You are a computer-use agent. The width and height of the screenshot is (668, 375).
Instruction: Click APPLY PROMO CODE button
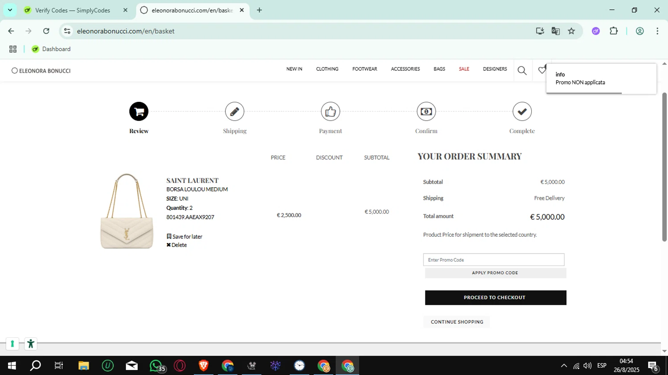496,273
